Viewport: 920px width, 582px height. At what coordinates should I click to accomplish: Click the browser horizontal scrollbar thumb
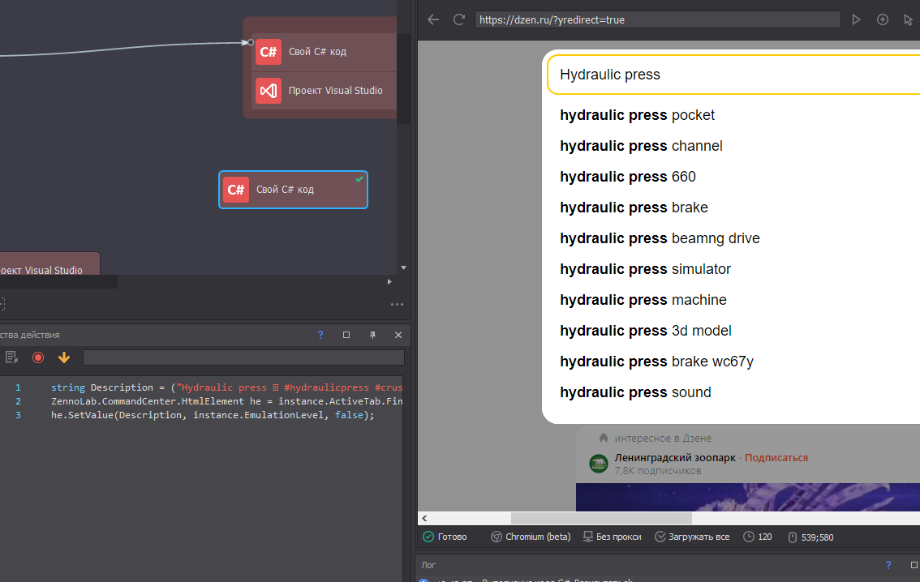pos(600,518)
